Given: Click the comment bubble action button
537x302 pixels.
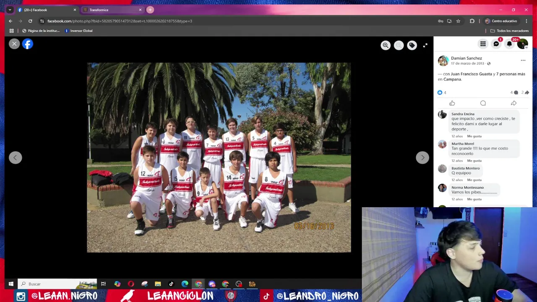Looking at the screenshot, I should [483, 103].
